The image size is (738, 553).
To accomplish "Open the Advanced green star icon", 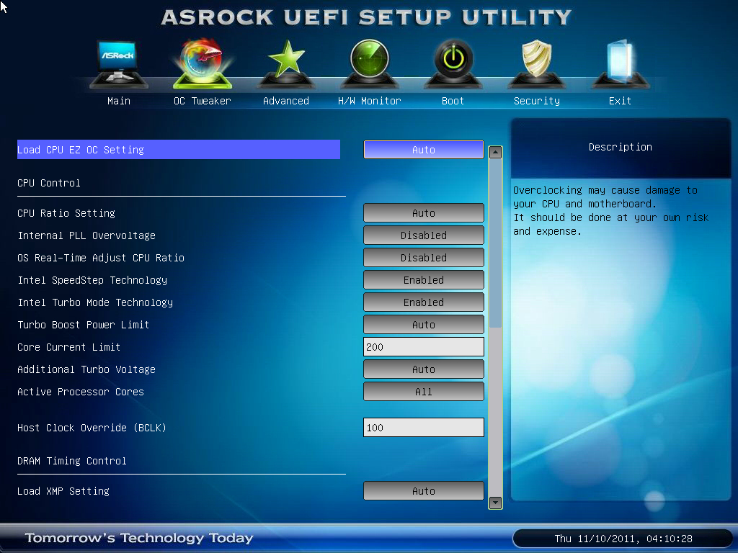I will pos(286,64).
